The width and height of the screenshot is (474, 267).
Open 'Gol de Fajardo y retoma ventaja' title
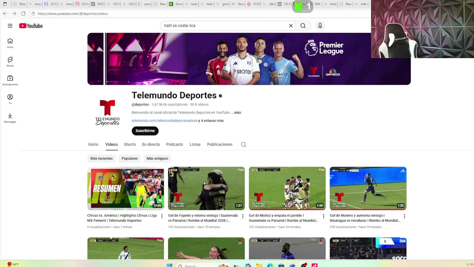click(203, 218)
